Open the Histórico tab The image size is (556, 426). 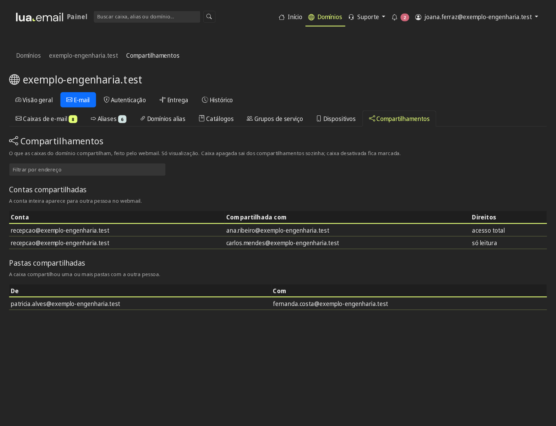[x=218, y=100]
